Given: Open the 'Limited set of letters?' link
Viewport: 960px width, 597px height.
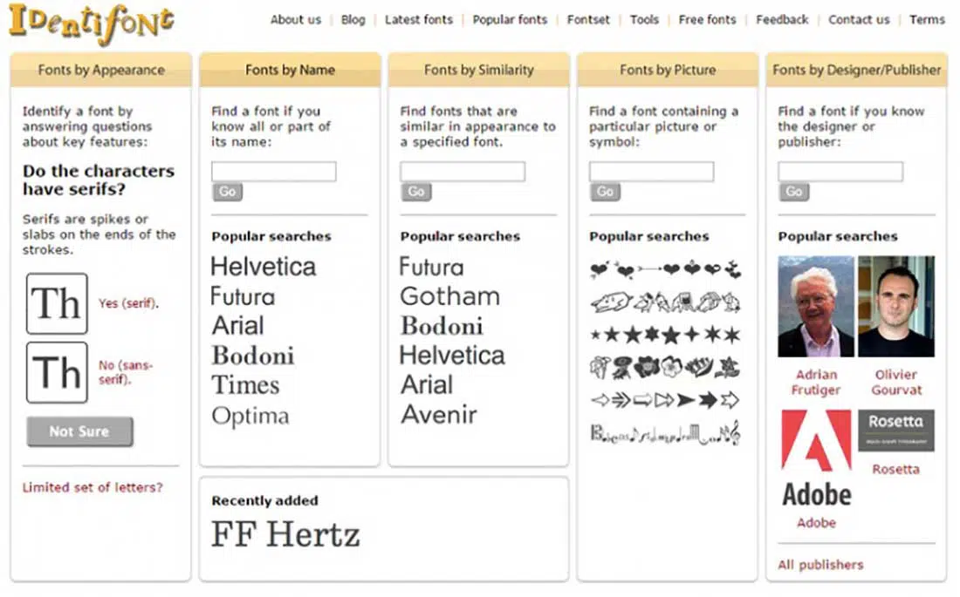Looking at the screenshot, I should pos(93,487).
